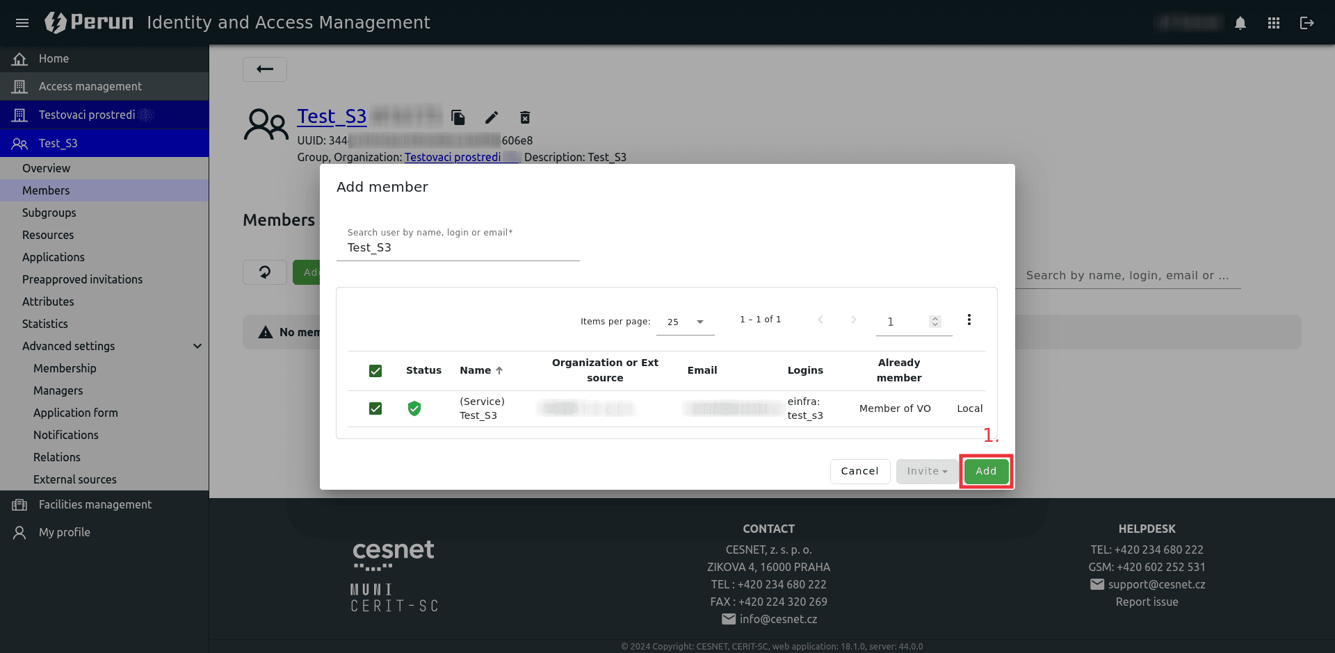Image resolution: width=1335 pixels, height=653 pixels.
Task: Cancel the Add member dialog
Action: [x=859, y=471]
